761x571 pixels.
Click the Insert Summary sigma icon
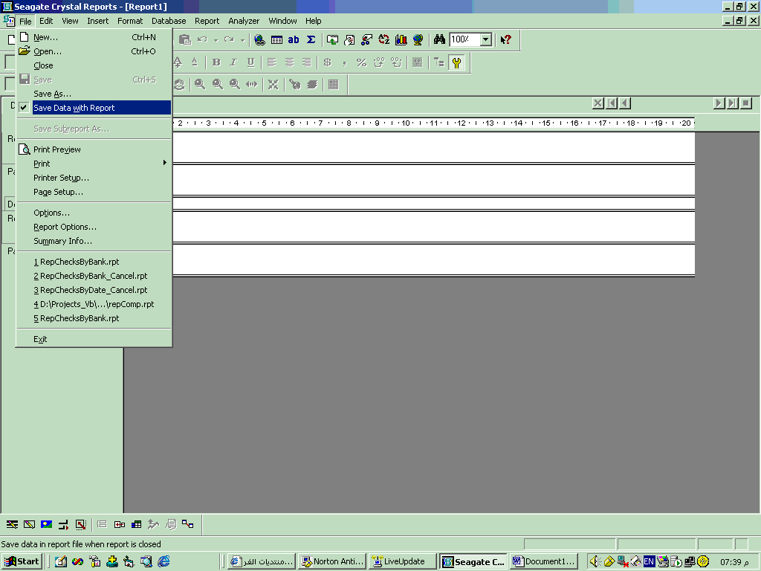311,40
